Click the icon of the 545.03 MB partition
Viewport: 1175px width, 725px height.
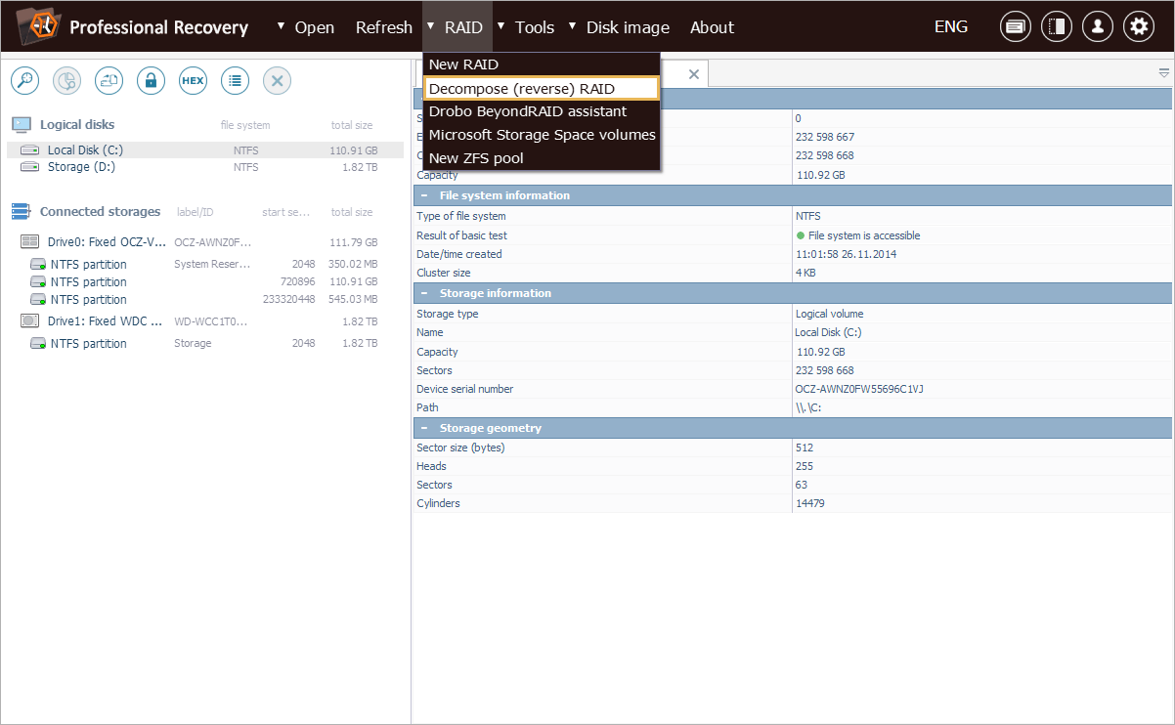38,300
